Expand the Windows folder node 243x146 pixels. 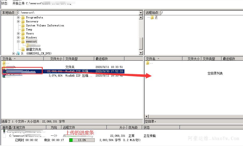point(18,37)
